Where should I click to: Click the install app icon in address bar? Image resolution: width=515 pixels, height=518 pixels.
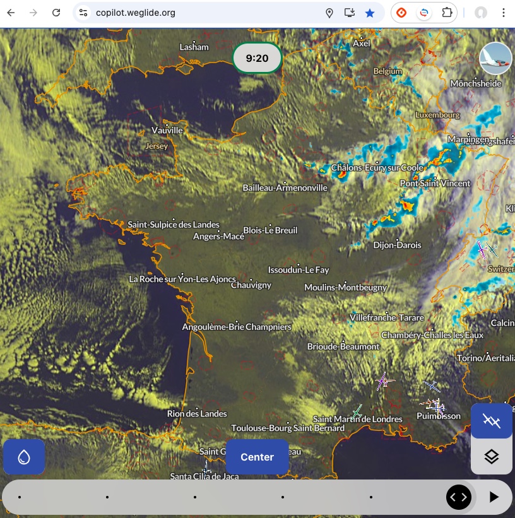pyautogui.click(x=349, y=13)
